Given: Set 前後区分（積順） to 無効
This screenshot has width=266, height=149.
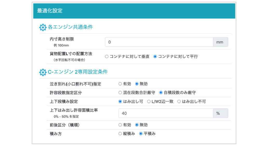Looking at the screenshot, I should tap(137, 125).
